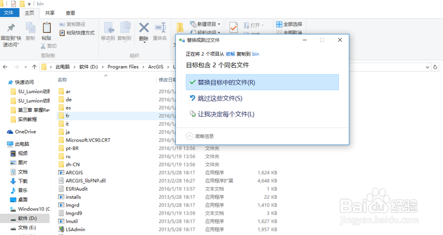Click the Pin to Quick access icon
The height and width of the screenshot is (235, 443).
[11, 28]
